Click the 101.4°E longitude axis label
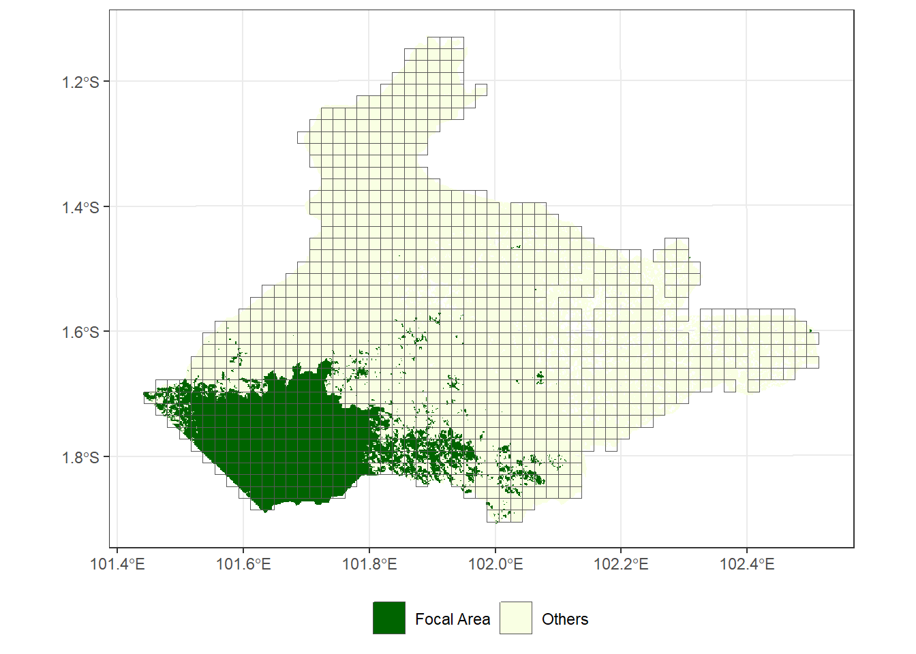 (117, 564)
